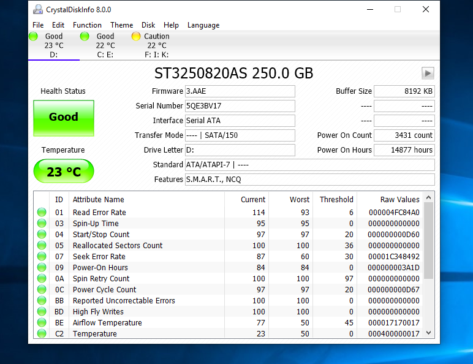
Task: Click the attribute list scrollbar thumb
Action: 428,241
